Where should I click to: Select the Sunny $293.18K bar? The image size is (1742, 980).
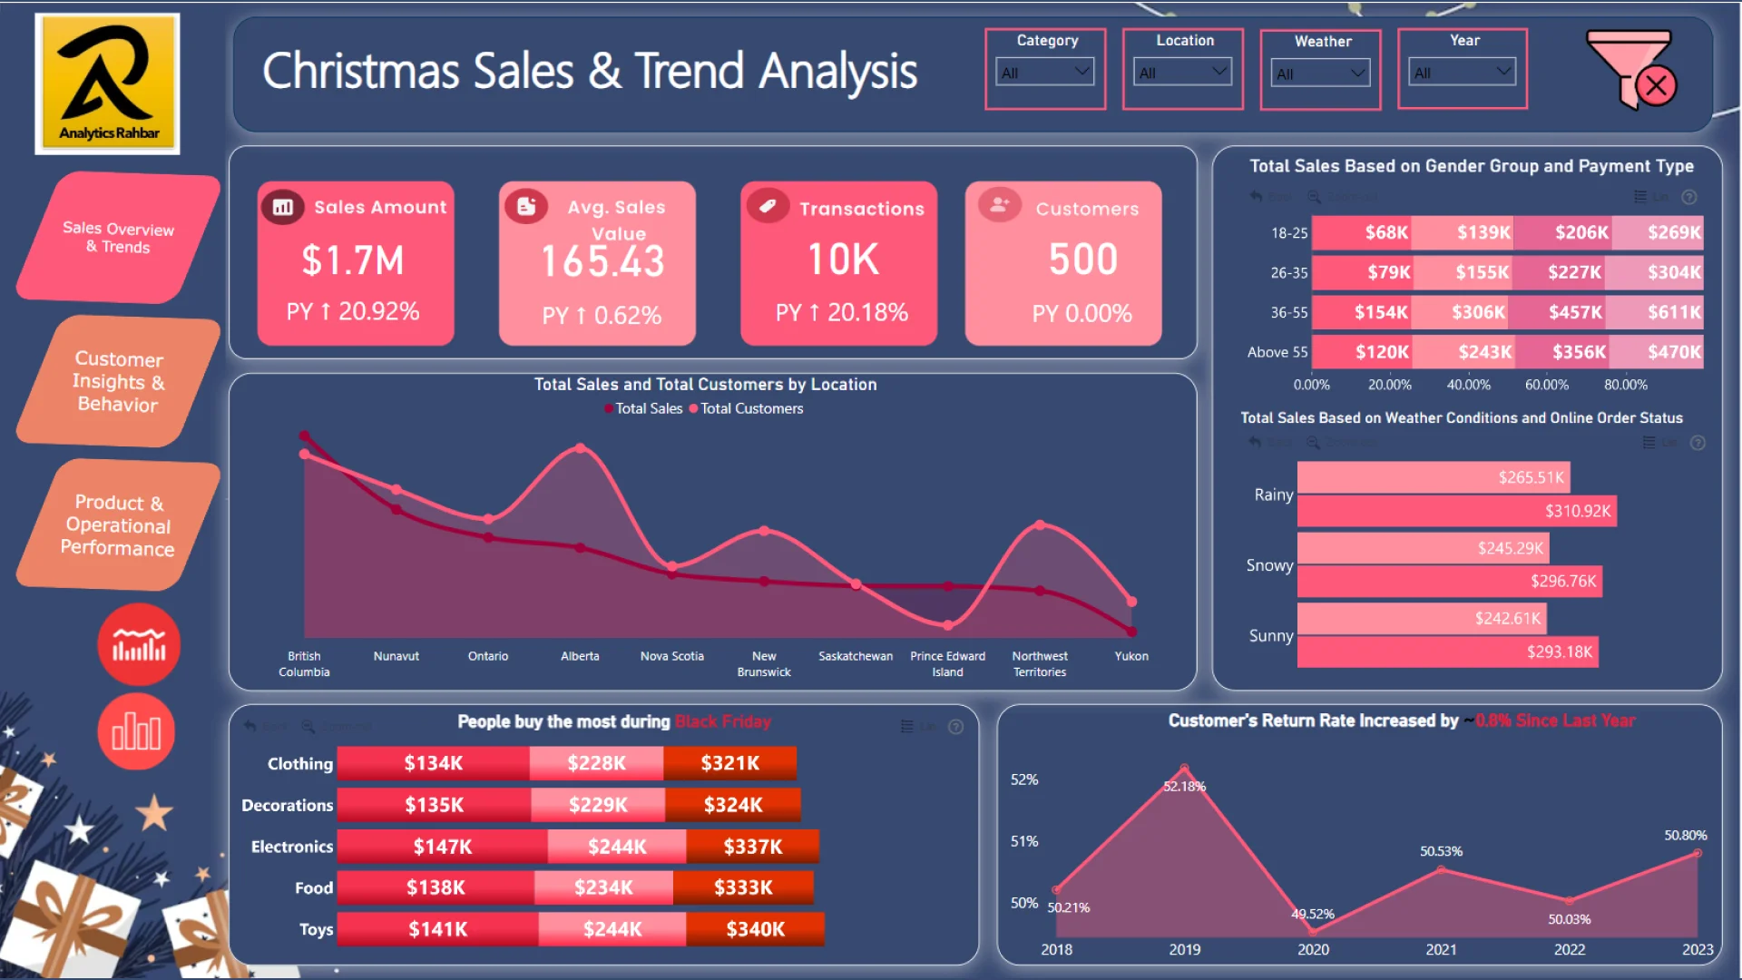[x=1448, y=652]
